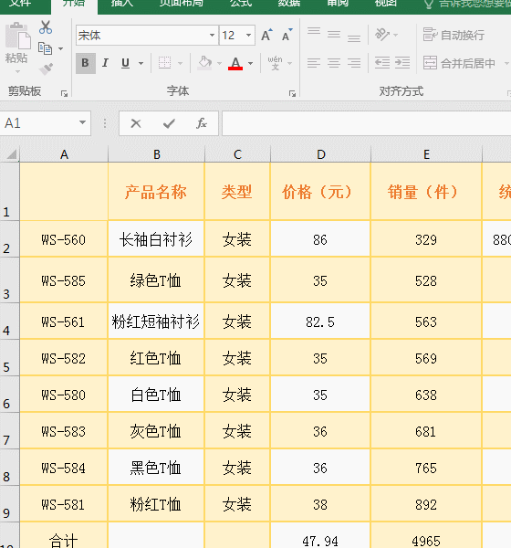511x548 pixels.
Task: Open the paste options dropdown arrow
Action: tap(17, 71)
